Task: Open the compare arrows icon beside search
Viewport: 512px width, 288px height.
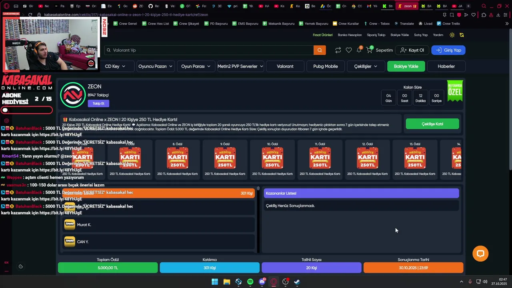Action: pos(338,50)
